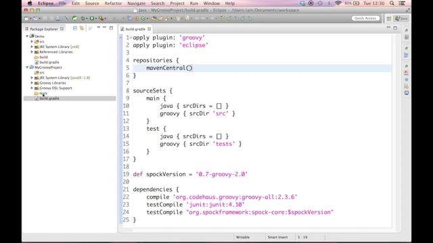Expand the src folder under Demo

point(32,41)
